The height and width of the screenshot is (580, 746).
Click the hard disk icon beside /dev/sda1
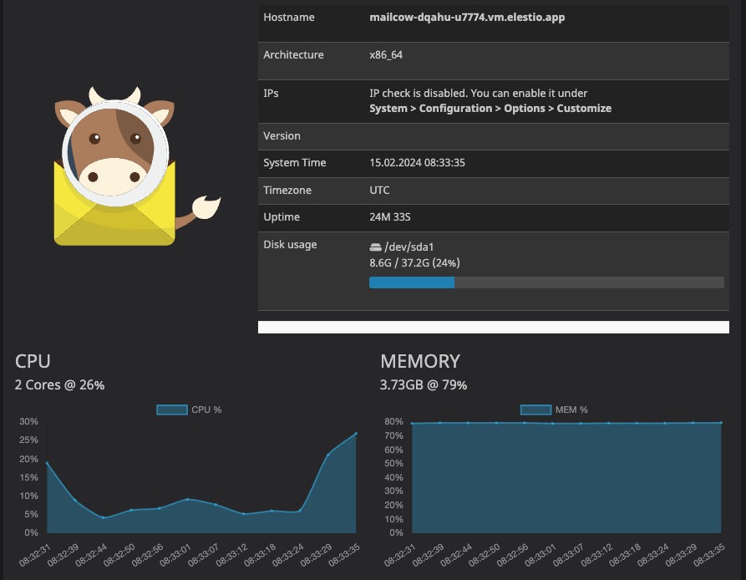[x=374, y=246]
